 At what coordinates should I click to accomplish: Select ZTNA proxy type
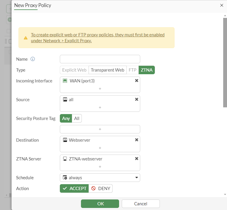point(146,70)
